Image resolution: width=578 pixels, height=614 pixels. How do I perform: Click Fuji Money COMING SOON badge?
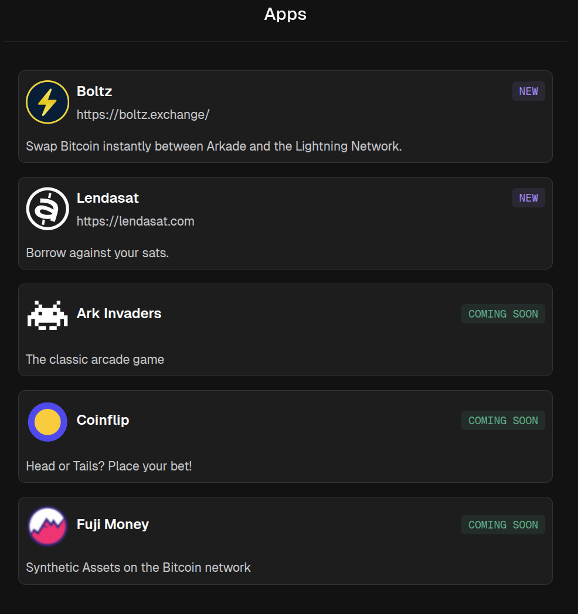coord(503,525)
